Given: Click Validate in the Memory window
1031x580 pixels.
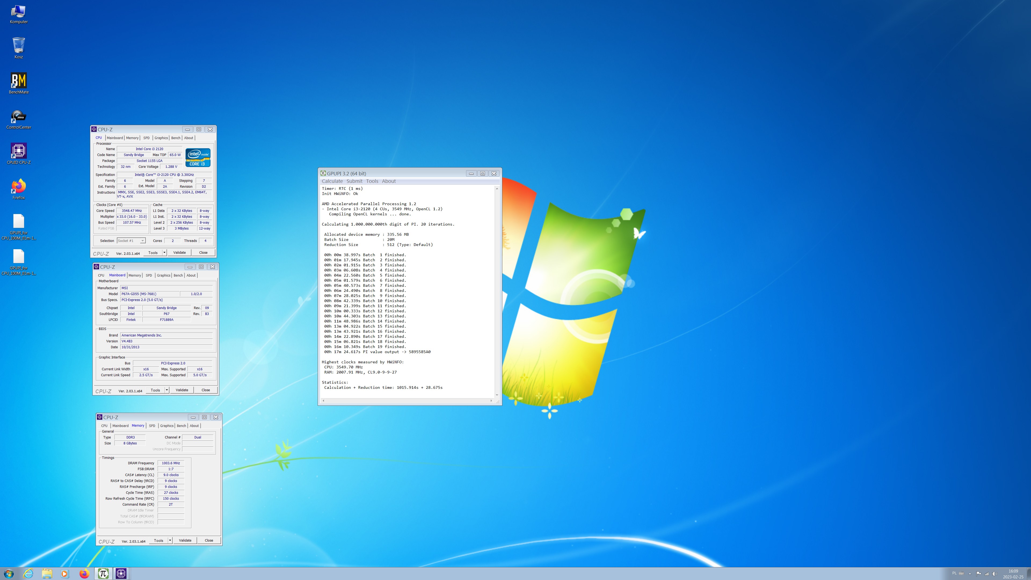Looking at the screenshot, I should [x=185, y=540].
